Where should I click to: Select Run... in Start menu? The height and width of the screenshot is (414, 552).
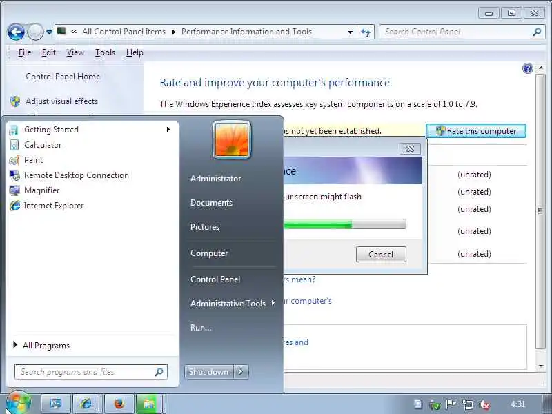coord(201,327)
